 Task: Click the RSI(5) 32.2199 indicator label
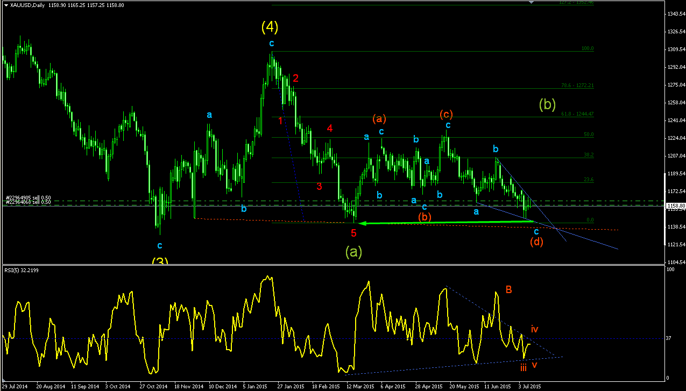point(22,270)
